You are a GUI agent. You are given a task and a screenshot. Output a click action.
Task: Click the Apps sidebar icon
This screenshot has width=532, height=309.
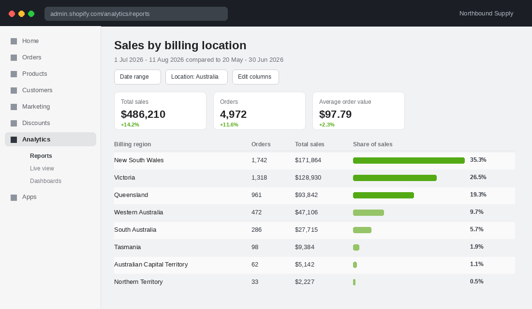pos(14,197)
